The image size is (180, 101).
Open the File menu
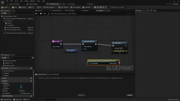click(x=7, y=1)
